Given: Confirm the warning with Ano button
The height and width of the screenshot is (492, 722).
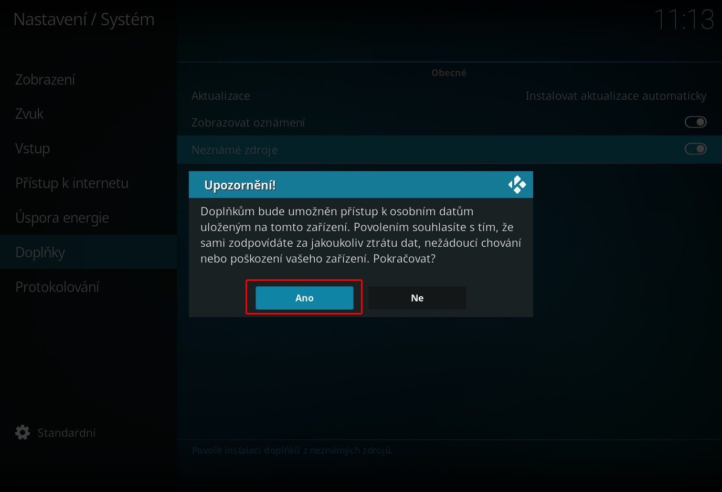Looking at the screenshot, I should coord(304,298).
